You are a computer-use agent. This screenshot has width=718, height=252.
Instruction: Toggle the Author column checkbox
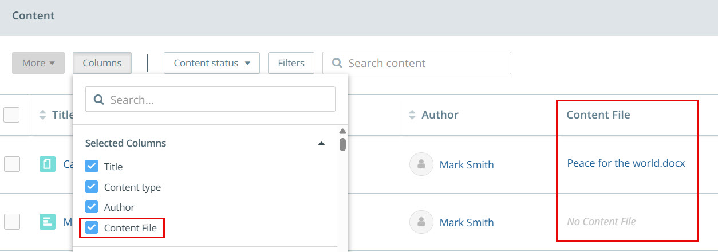click(92, 207)
